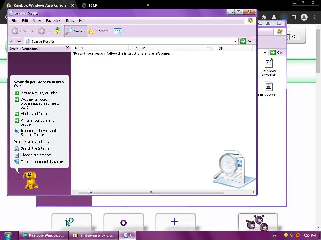Switch to Rainbow Windows taskbar button
Image resolution: width=321 pixels, height=240 pixels.
tap(43, 235)
